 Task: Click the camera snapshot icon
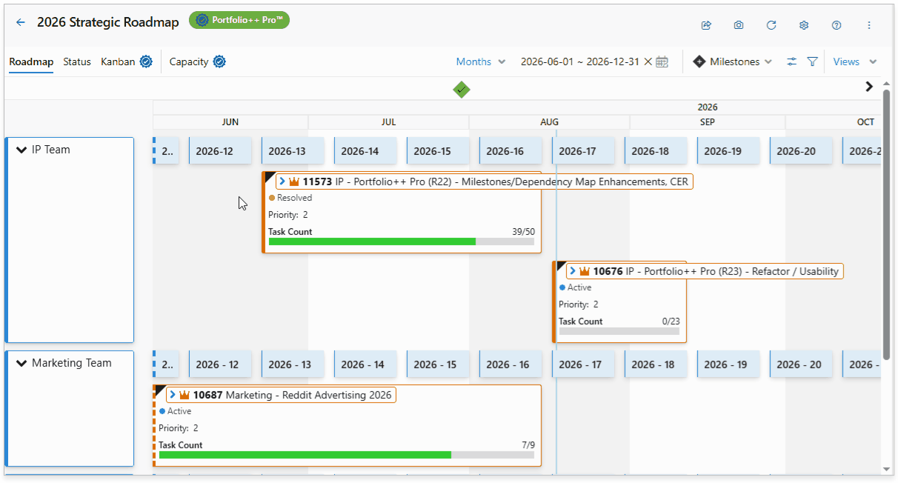tap(739, 25)
